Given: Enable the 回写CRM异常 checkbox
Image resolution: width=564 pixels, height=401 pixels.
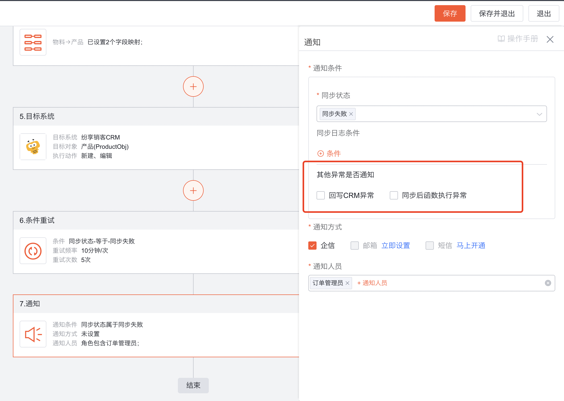Looking at the screenshot, I should tap(320, 195).
